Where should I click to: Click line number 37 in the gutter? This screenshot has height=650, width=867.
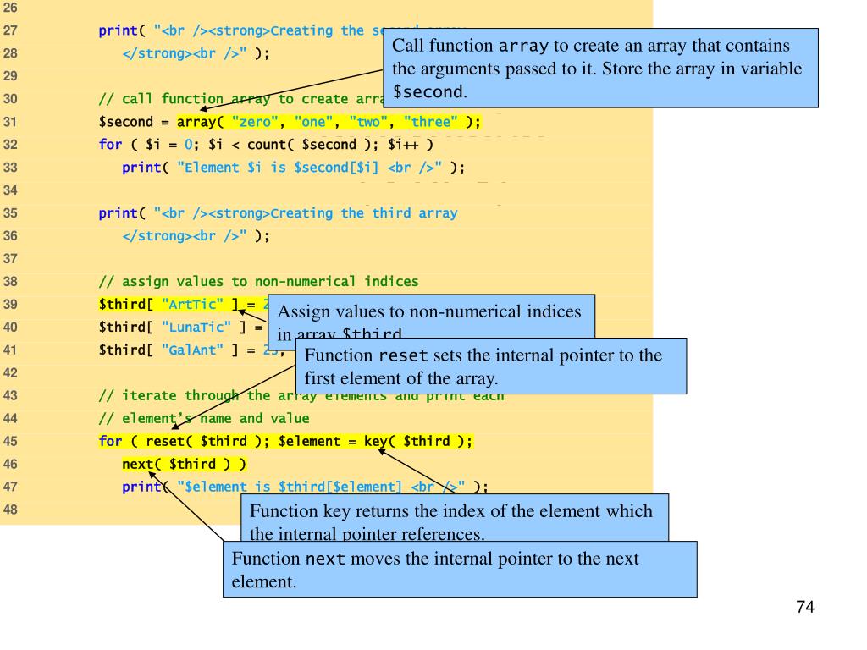coord(10,259)
